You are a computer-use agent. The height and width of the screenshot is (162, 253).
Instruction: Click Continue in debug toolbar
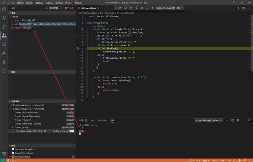pos(120,8)
